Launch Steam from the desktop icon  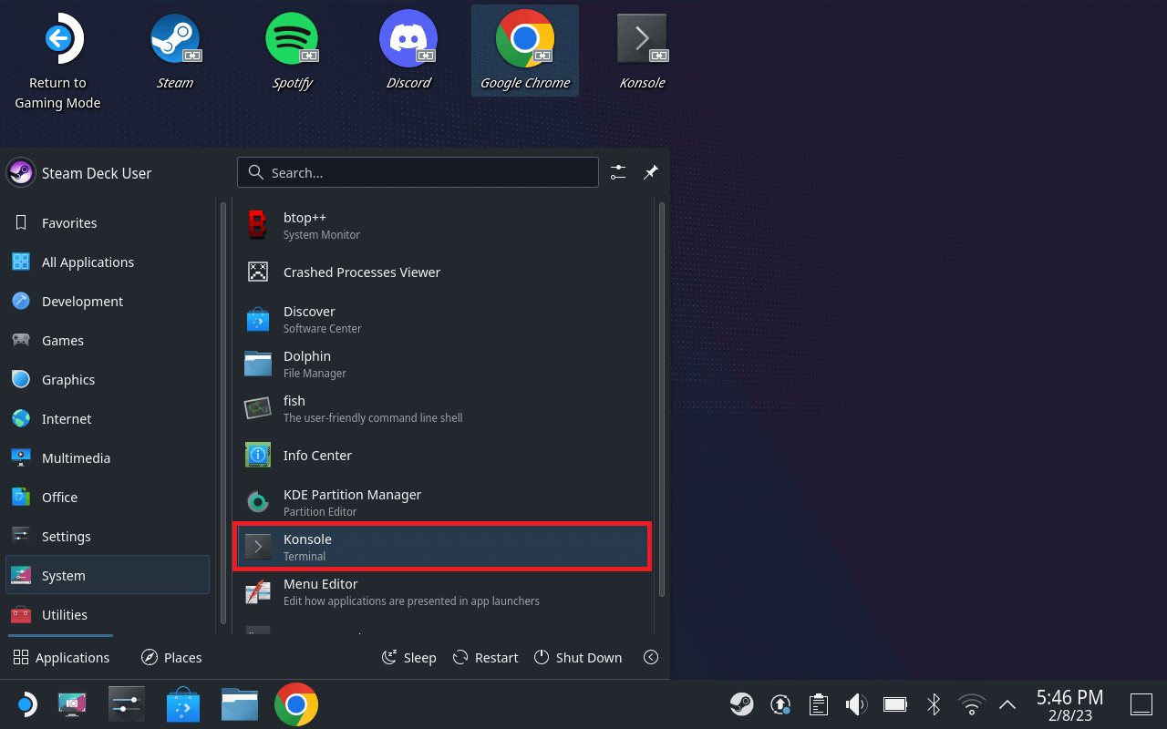[174, 53]
